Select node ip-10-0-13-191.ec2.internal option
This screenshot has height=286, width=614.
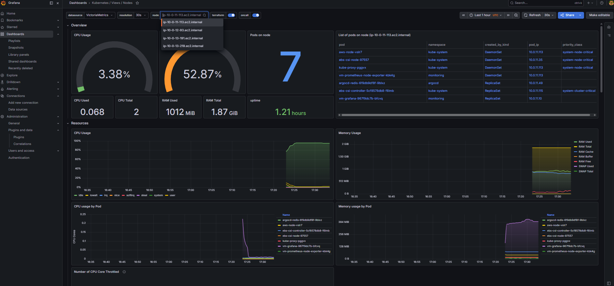coord(192,38)
